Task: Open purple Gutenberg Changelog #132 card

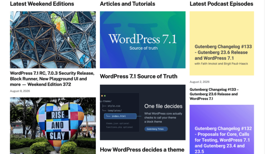Action: pos(222,129)
